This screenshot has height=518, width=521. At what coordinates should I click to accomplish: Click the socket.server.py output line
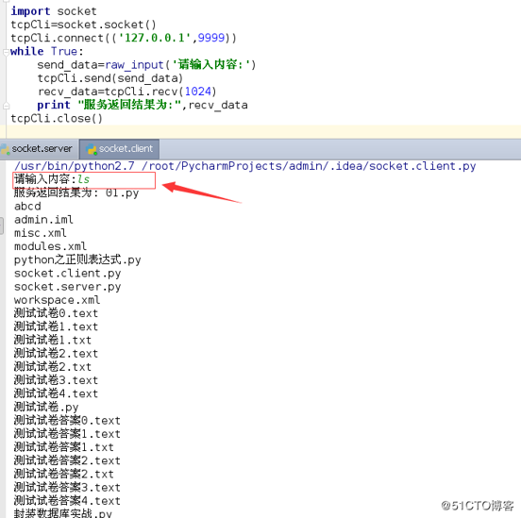click(x=67, y=287)
